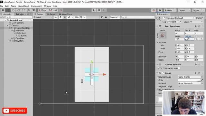Open the anchor presets box

pyautogui.click(x=163, y=35)
